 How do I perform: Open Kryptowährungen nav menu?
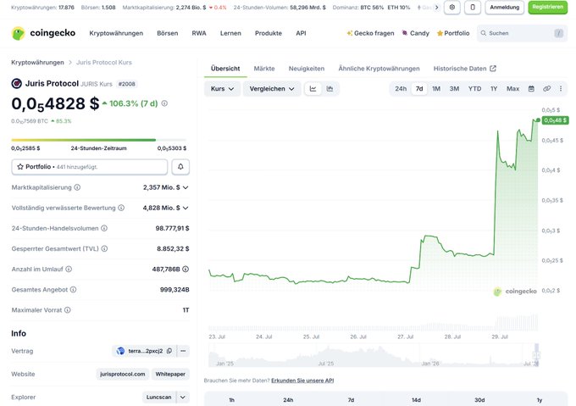(x=116, y=33)
